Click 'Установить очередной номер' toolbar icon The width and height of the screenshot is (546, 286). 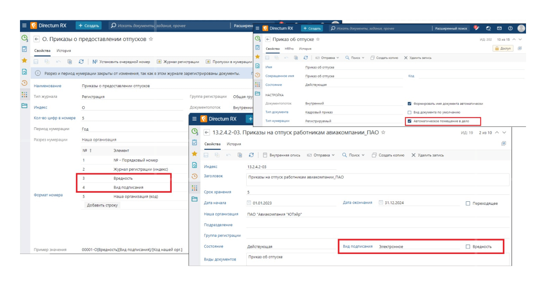[x=95, y=62]
